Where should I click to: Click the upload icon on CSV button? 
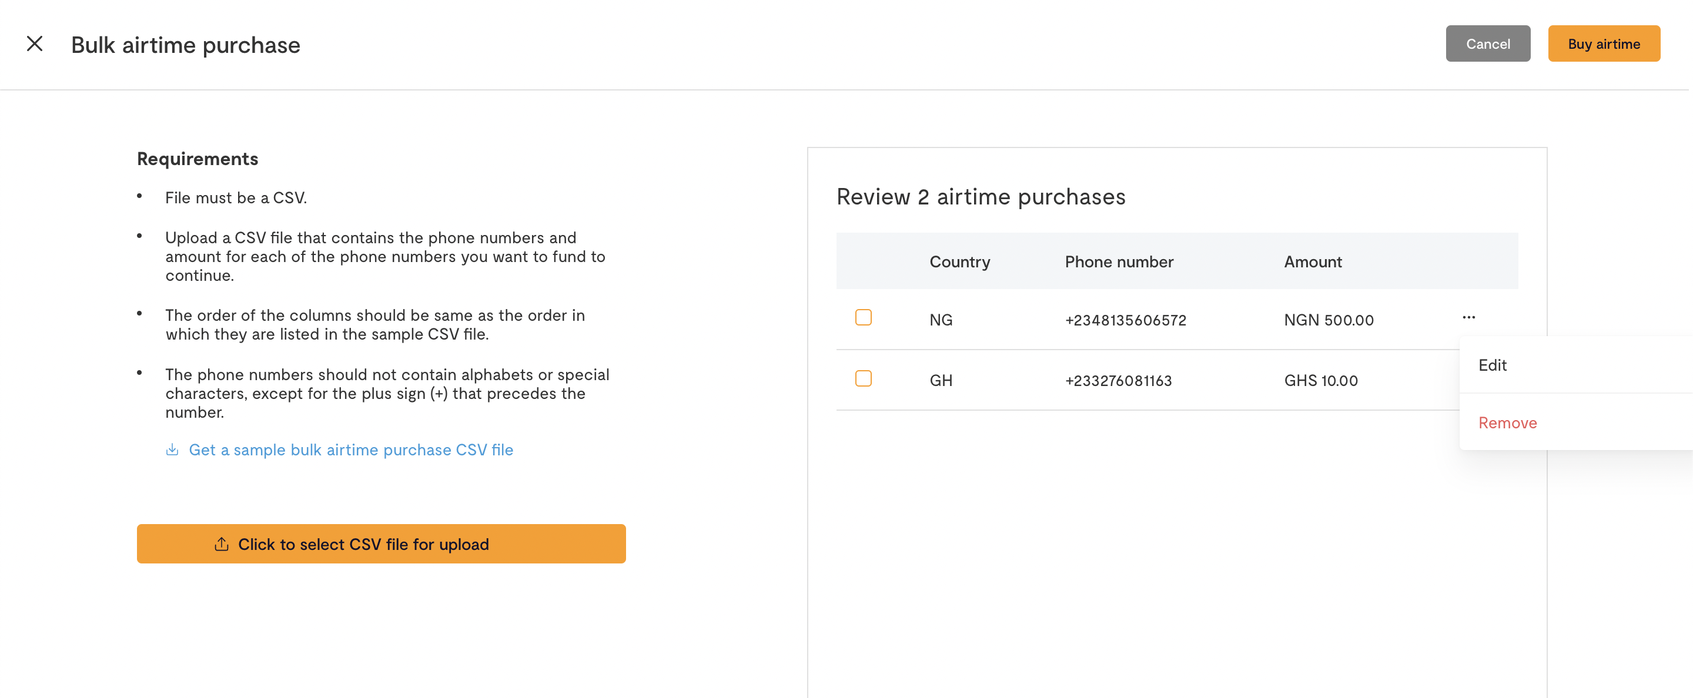coord(222,544)
